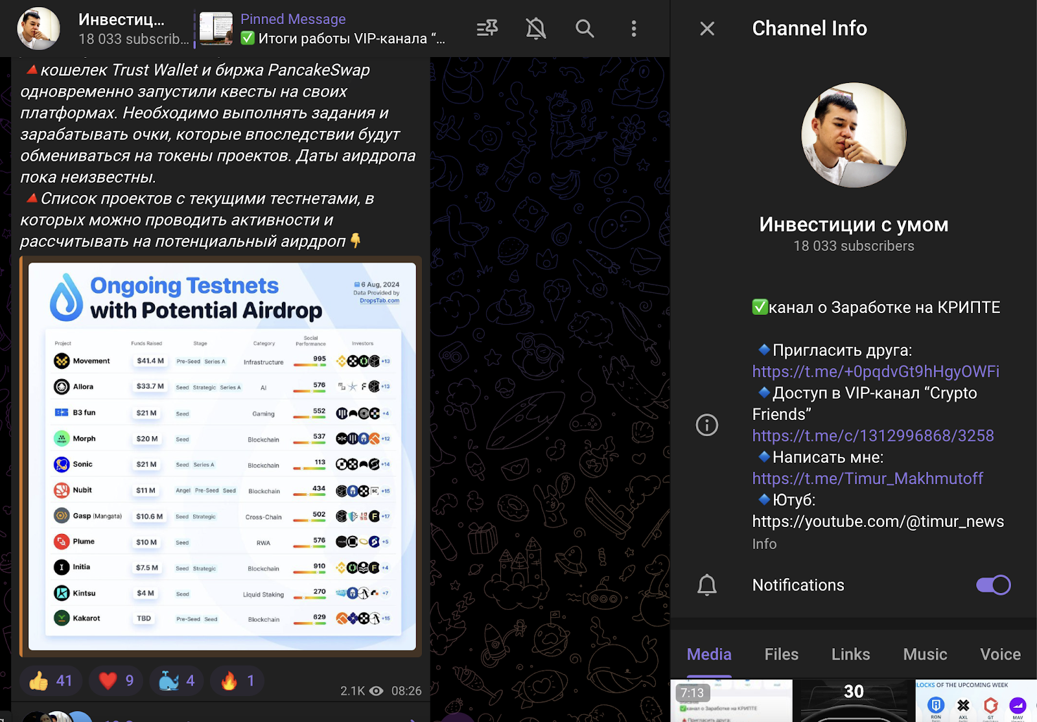Click the message timestamp 08:26
The height and width of the screenshot is (722, 1037).
pyautogui.click(x=406, y=691)
